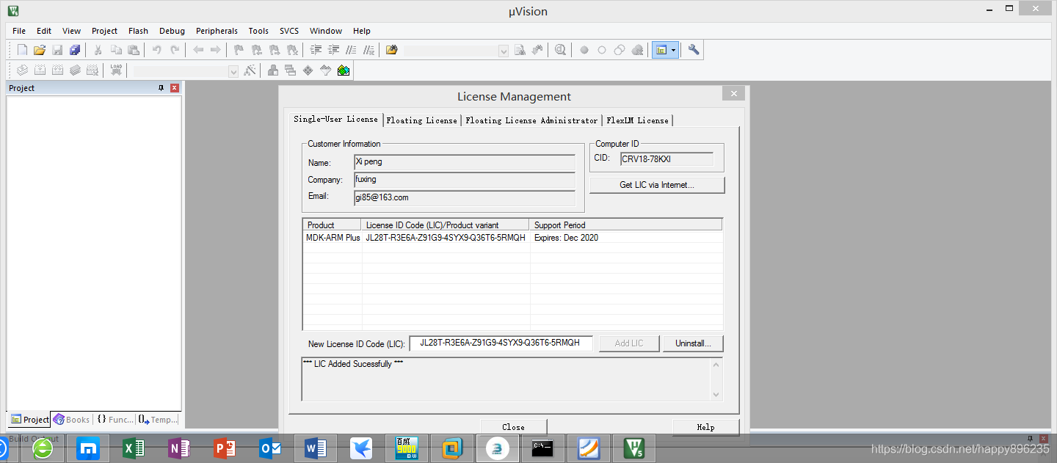Select the Single-User License tab
Image resolution: width=1057 pixels, height=463 pixels.
335,119
